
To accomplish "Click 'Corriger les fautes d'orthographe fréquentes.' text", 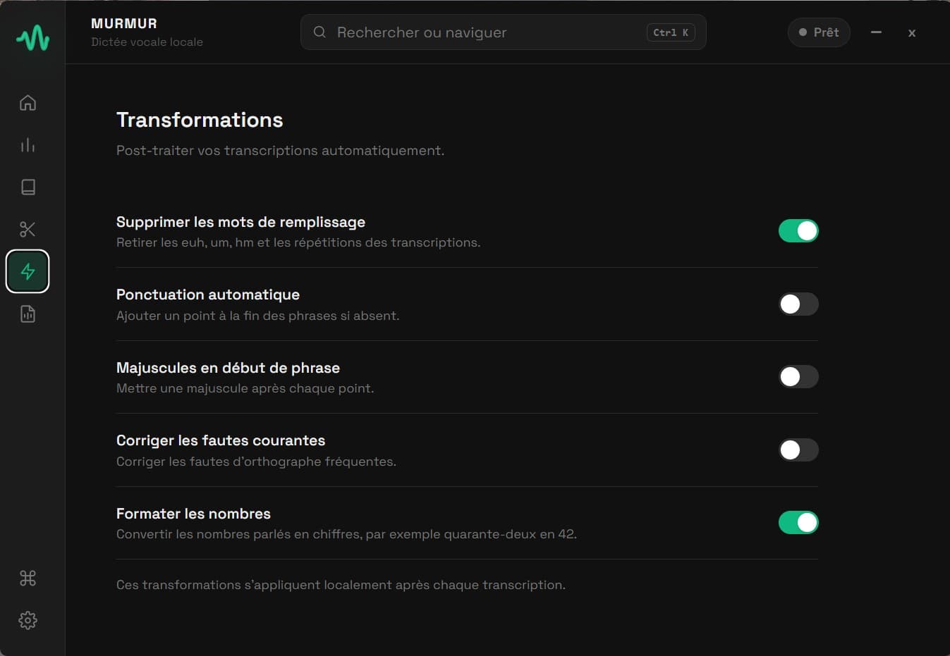I will [x=256, y=462].
